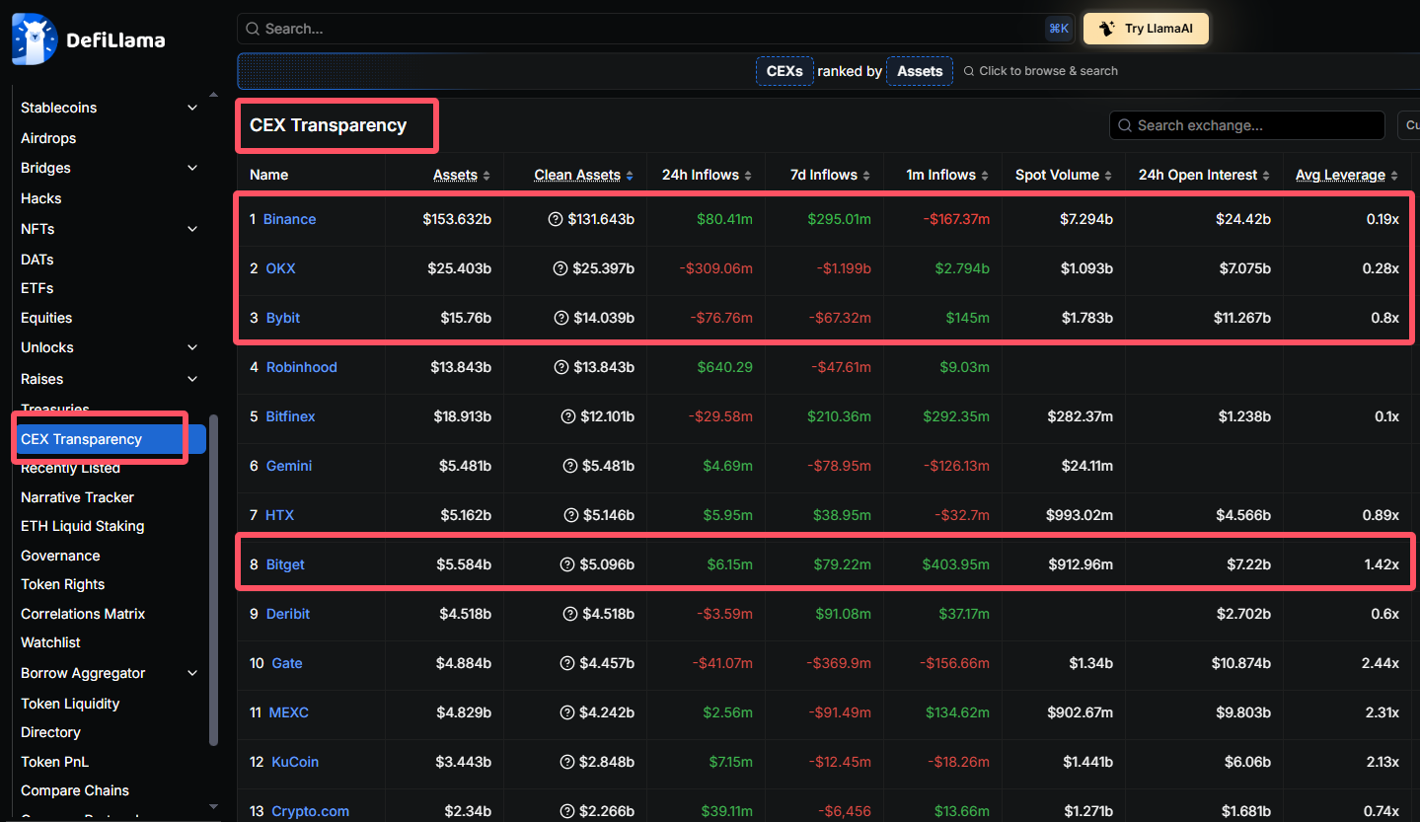Select Narrative Tracker in the sidebar
1420x822 pixels.
coord(77,497)
